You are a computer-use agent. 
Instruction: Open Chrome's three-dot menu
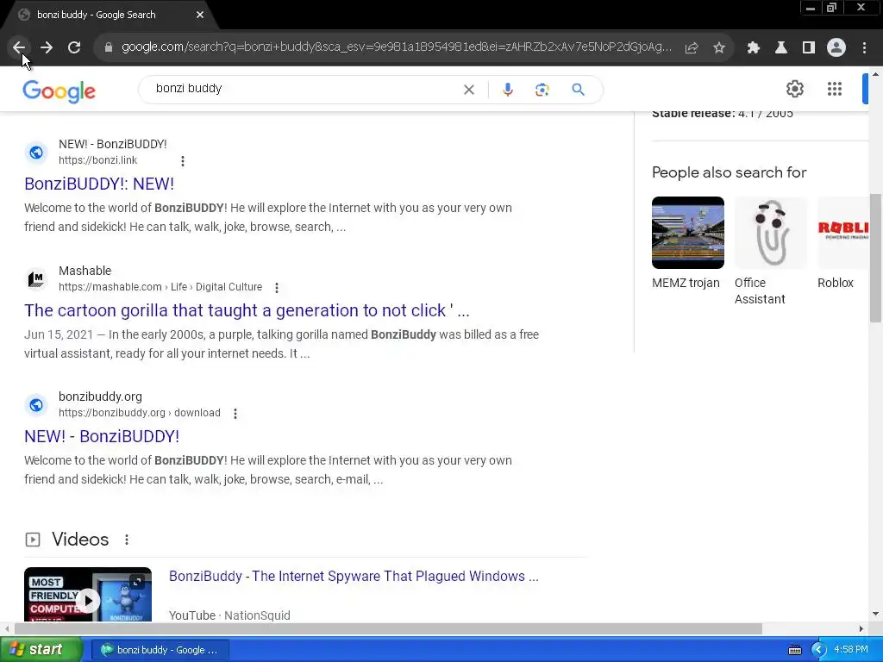[864, 47]
